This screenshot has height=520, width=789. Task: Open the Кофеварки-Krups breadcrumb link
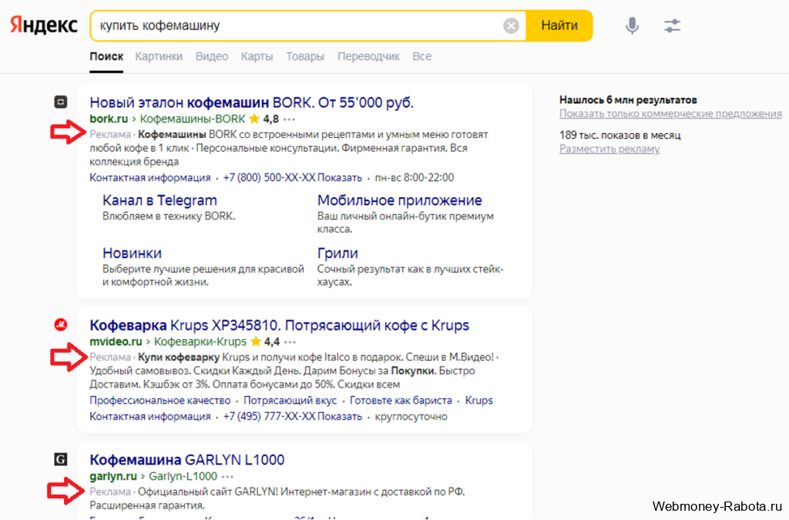(200, 342)
